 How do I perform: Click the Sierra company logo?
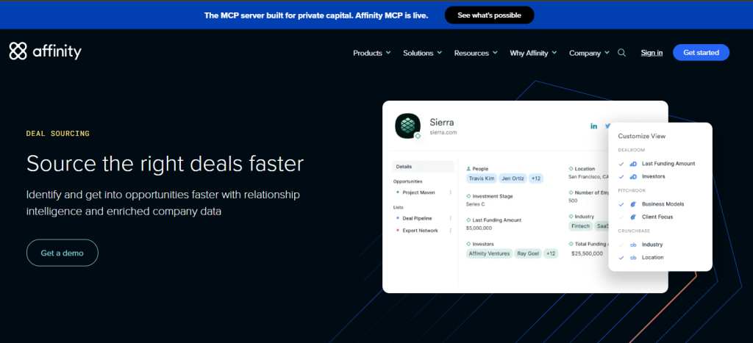[407, 126]
